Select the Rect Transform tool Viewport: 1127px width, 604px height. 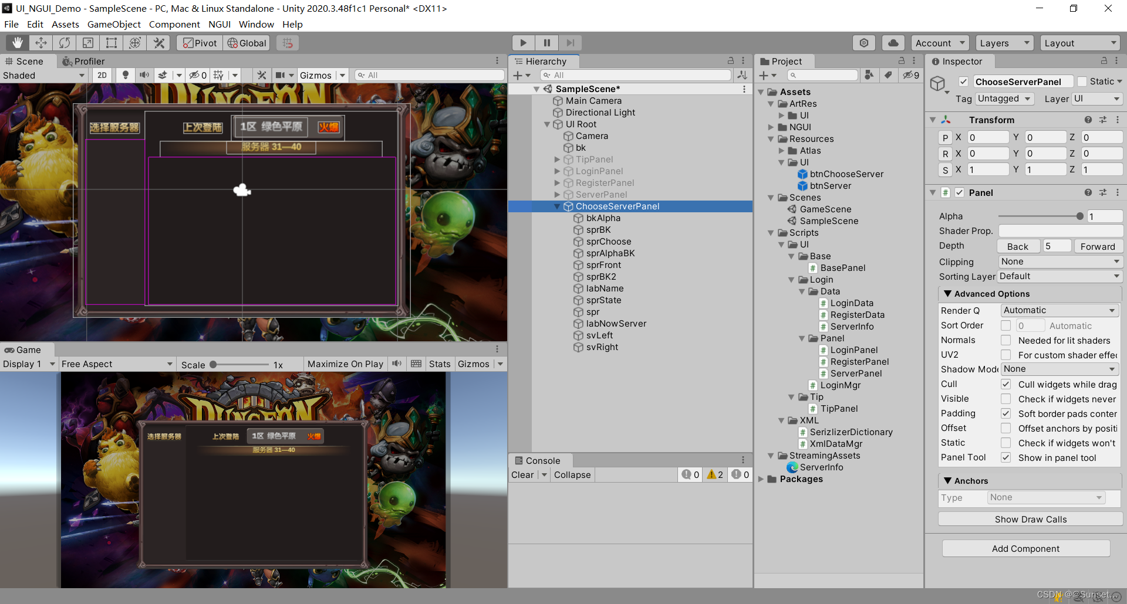pos(112,43)
